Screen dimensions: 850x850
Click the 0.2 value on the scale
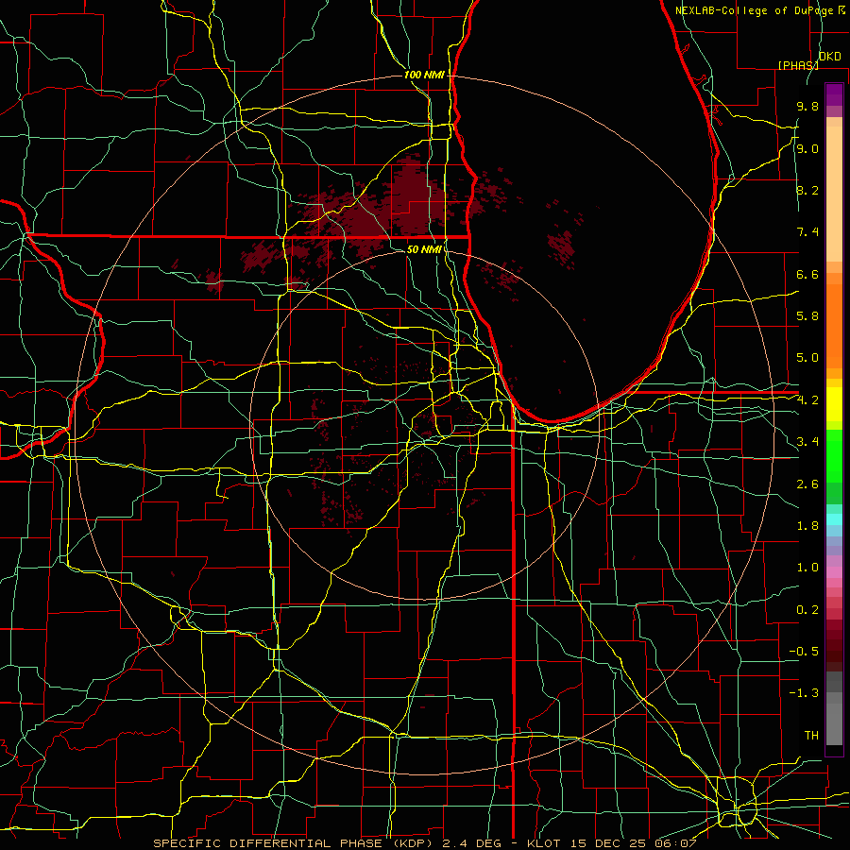[x=807, y=610]
